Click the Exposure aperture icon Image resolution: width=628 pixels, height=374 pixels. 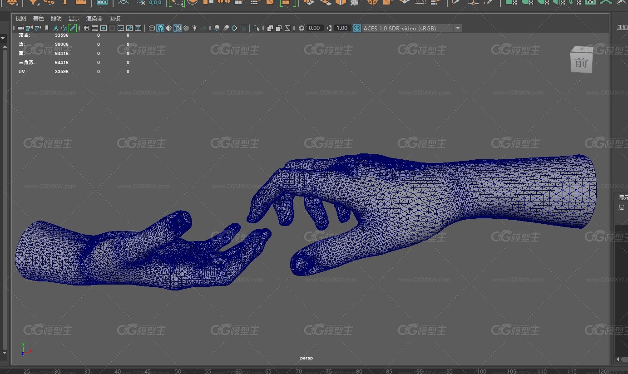coord(302,28)
